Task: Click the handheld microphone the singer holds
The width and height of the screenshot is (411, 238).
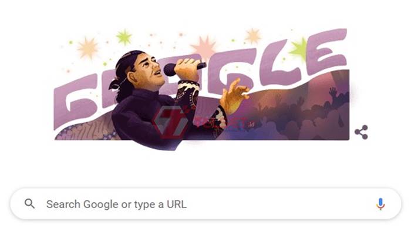Action: pyautogui.click(x=184, y=68)
